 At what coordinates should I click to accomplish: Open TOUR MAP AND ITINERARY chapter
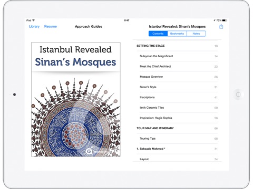tap(177, 128)
